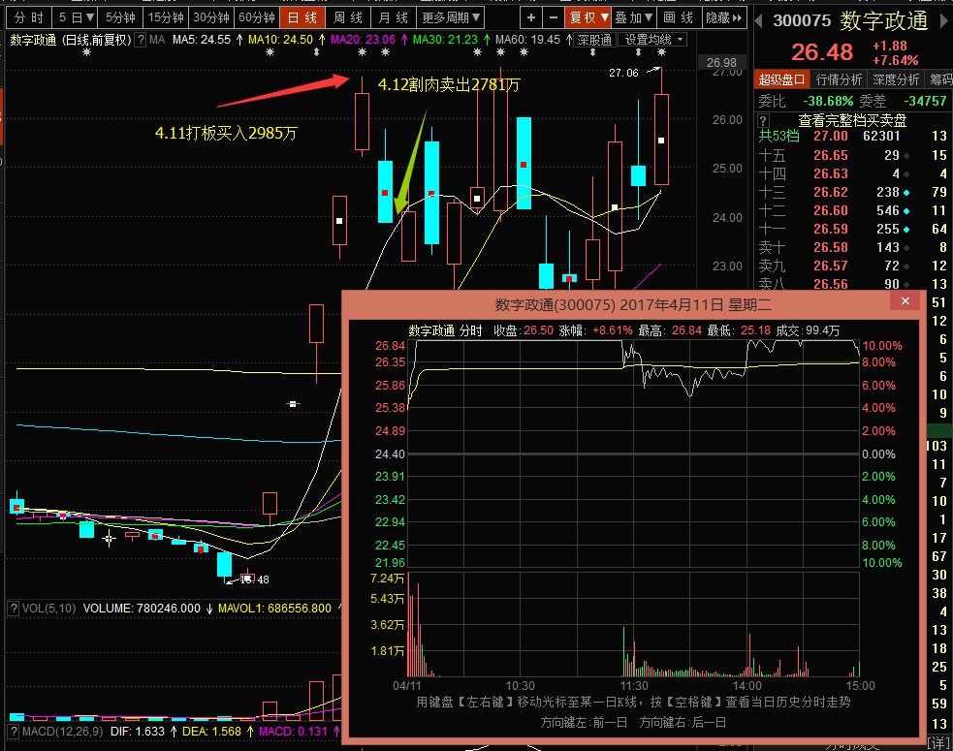Viewport: 953px width, 751px height.
Task: Click help icon beside 查看完整档买卖盘
Action: 762,120
